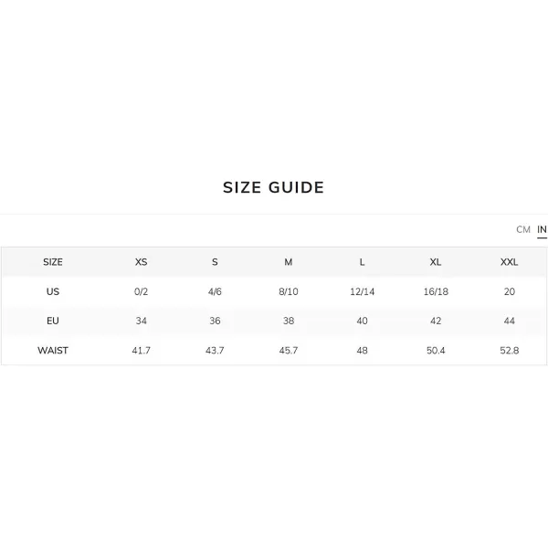The image size is (548, 548).
Task: Click waist value 50.4
Action: pyautogui.click(x=436, y=350)
